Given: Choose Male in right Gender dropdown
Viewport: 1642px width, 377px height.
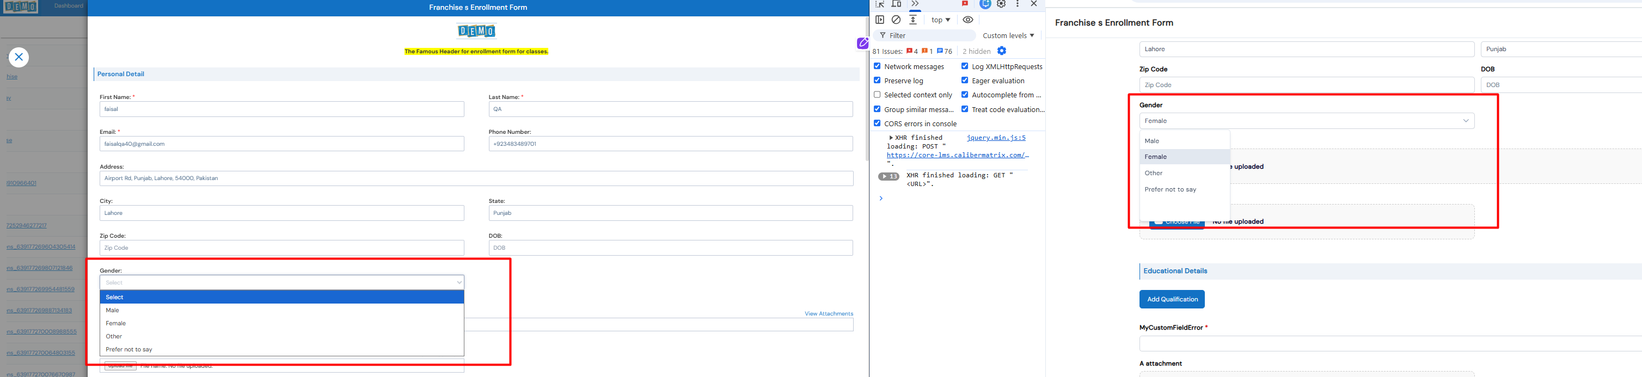Looking at the screenshot, I should pos(1184,141).
